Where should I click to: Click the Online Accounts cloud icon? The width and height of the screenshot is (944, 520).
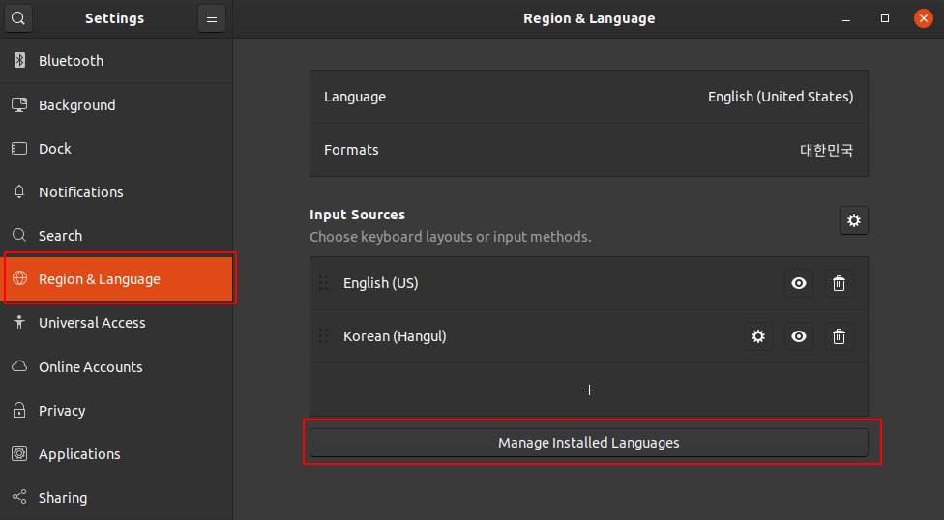pos(19,366)
